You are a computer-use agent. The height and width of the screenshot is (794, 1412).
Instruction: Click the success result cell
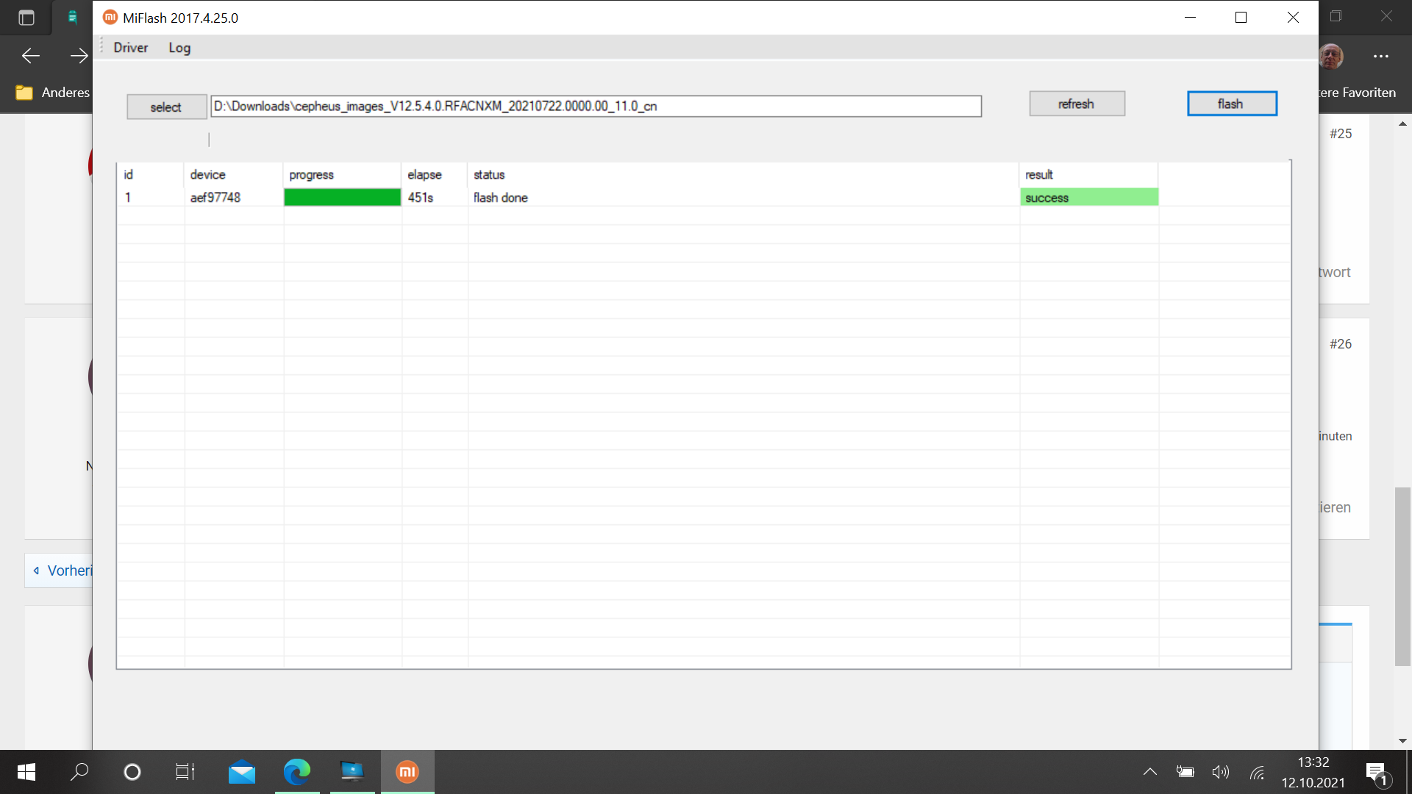[1089, 197]
